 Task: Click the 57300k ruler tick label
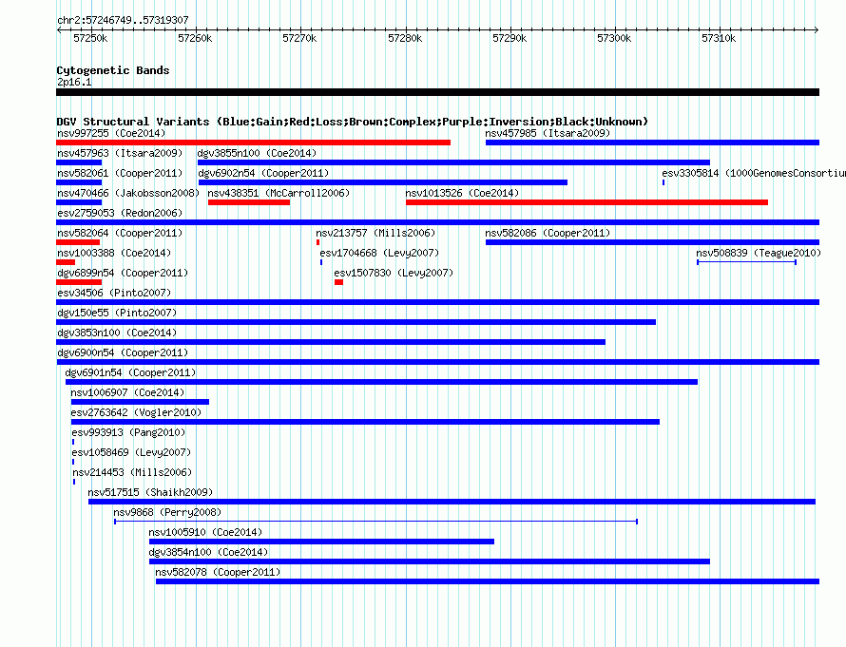coord(614,38)
